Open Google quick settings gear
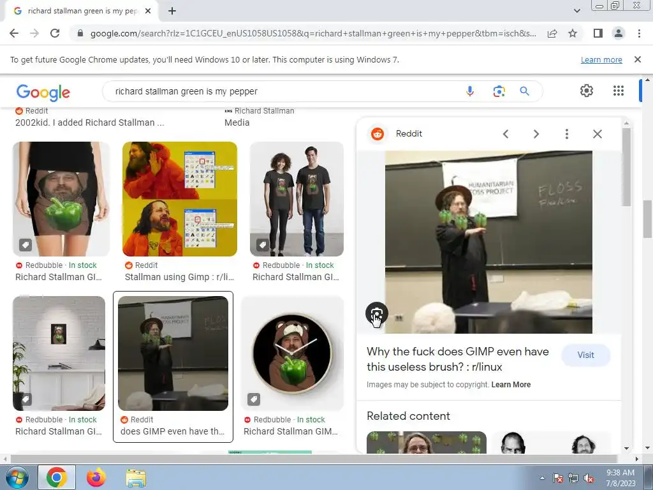The height and width of the screenshot is (490, 653). click(587, 91)
